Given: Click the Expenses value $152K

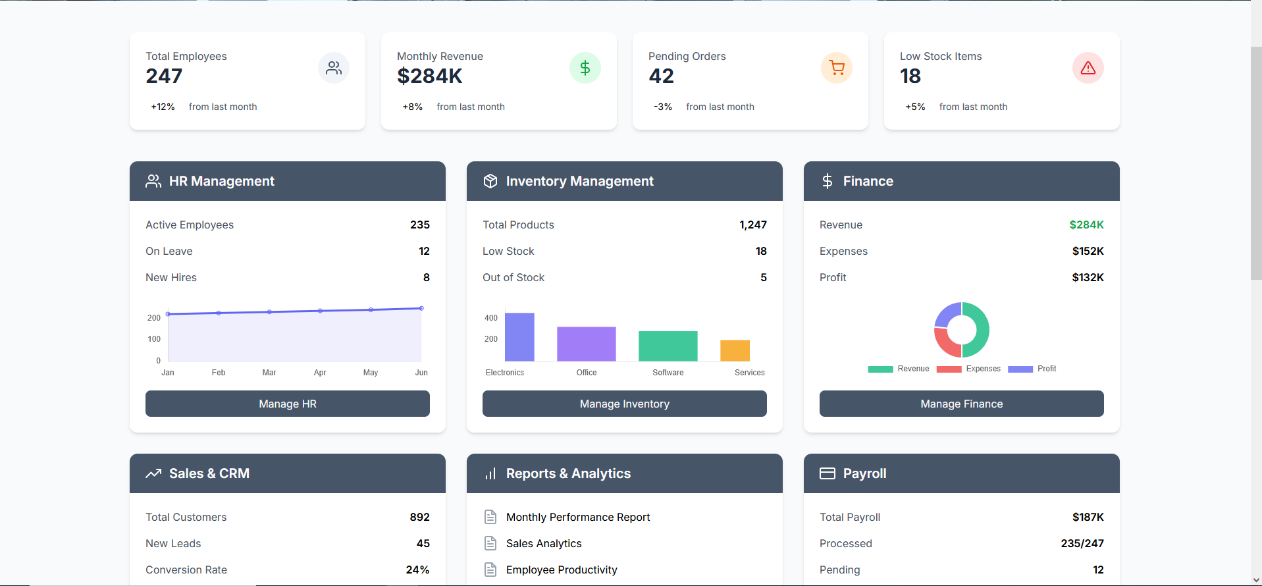Looking at the screenshot, I should (x=1088, y=251).
